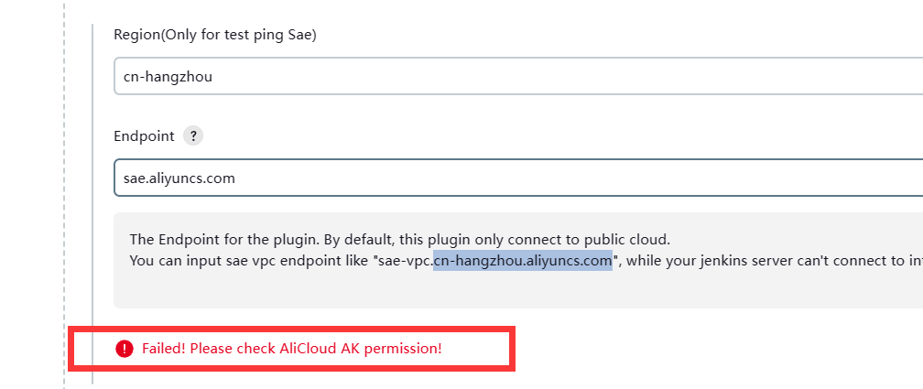
Task: Click the word "Failed!" in the error
Action: 164,349
